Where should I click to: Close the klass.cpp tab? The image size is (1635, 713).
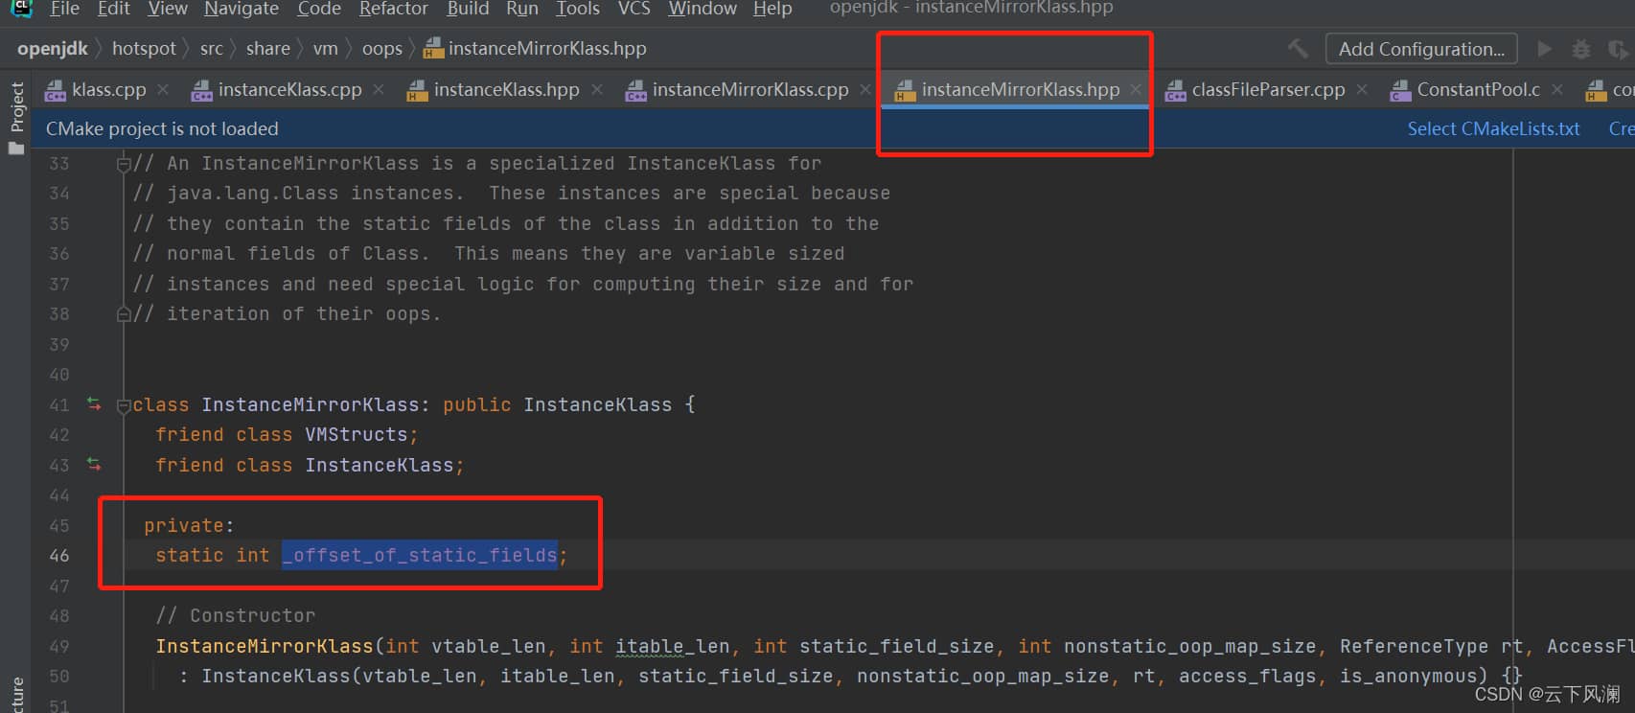click(x=163, y=89)
